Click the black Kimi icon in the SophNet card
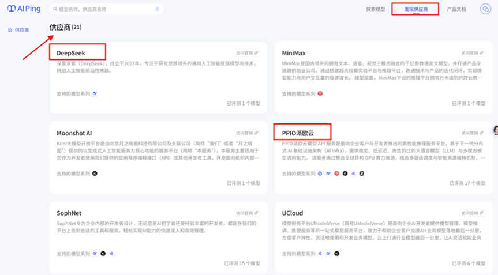 tap(103, 254)
